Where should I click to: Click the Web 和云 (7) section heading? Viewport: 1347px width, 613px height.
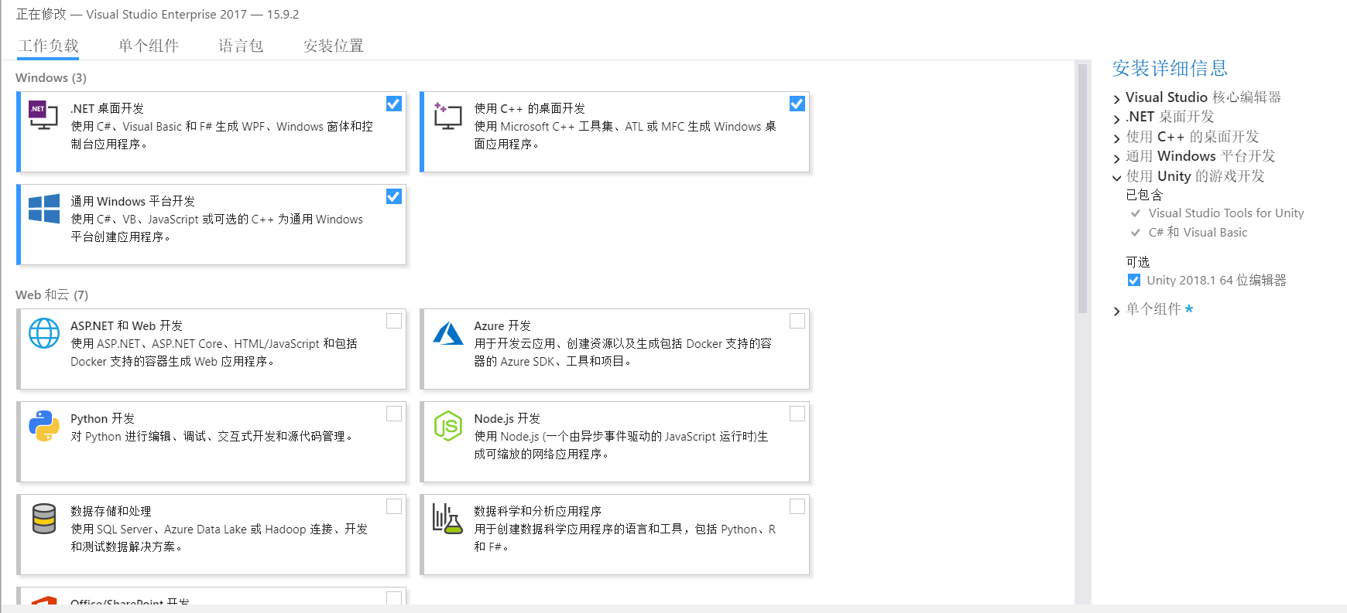click(x=52, y=295)
